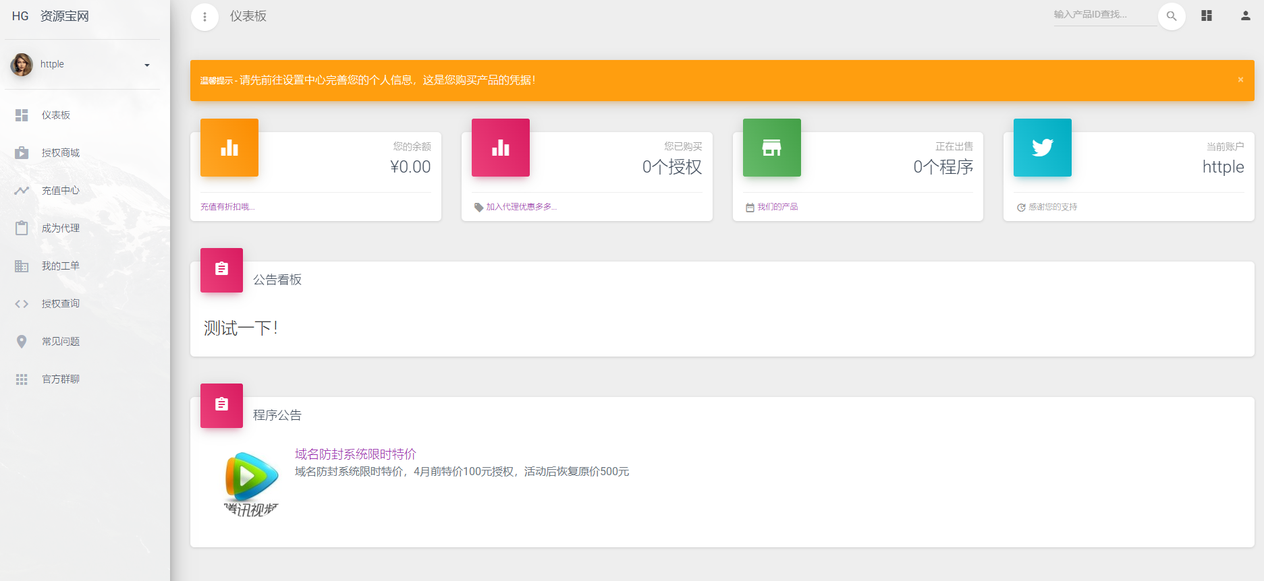Select 我的工单 from sidebar
Screen dimensions: 1264x581
pyautogui.click(x=61, y=266)
